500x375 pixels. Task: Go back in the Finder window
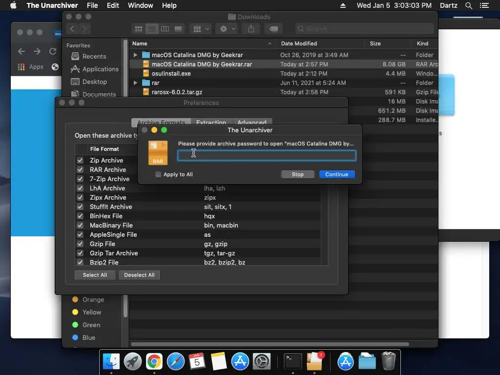tap(72, 29)
